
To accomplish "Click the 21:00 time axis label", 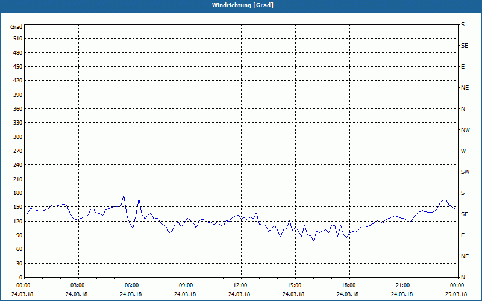I will 402,285.
